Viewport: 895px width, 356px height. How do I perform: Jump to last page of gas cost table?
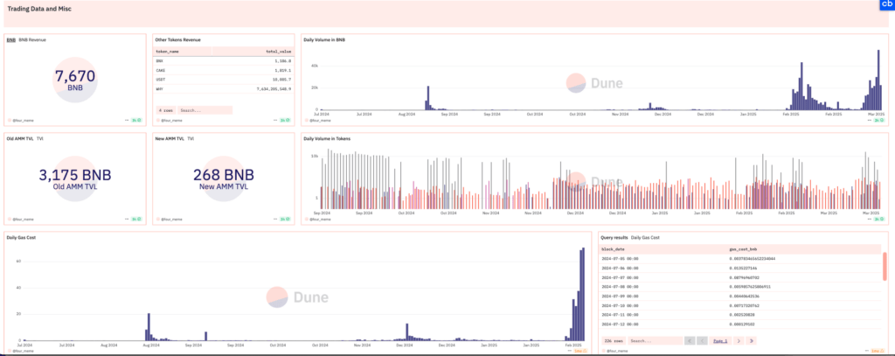[x=752, y=340]
